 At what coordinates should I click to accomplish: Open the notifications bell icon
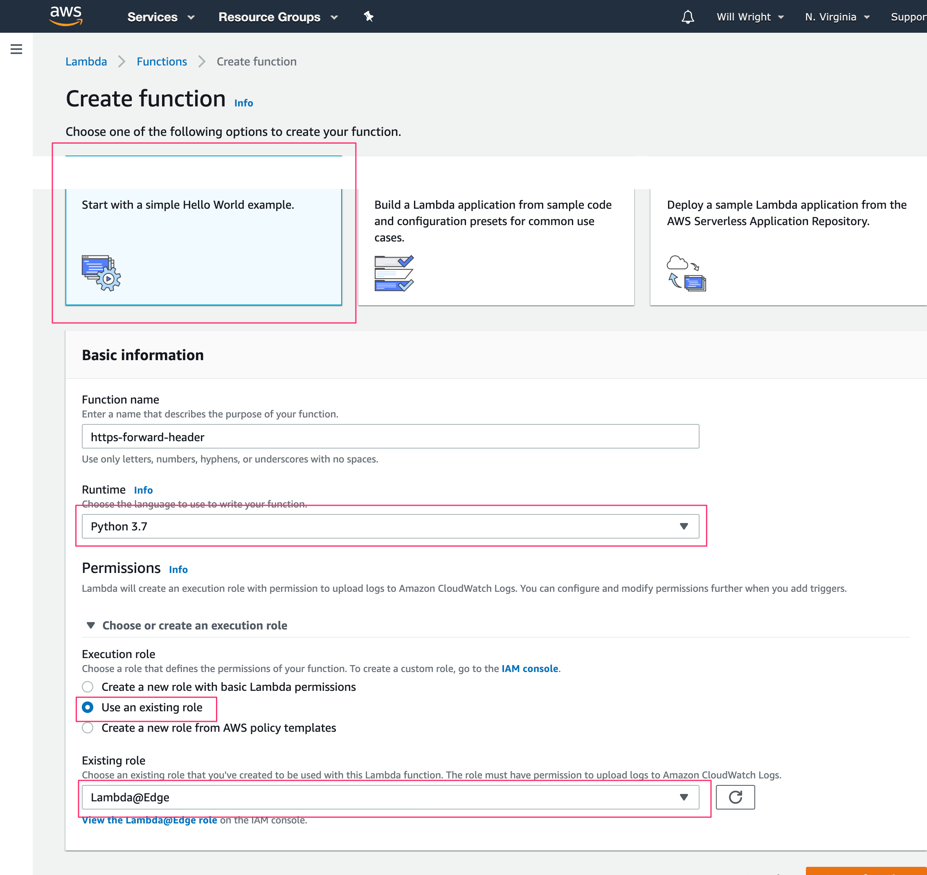click(687, 17)
